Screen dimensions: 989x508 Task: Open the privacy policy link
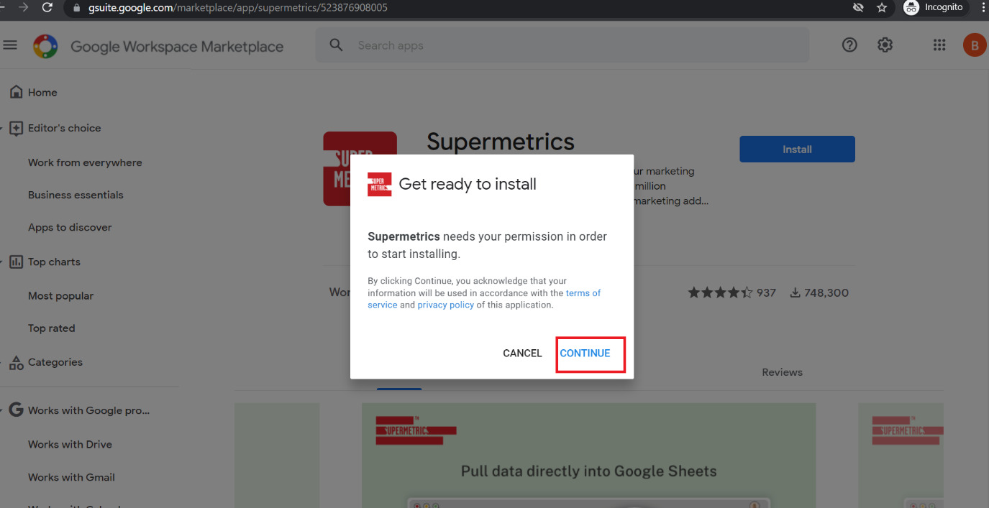(445, 305)
